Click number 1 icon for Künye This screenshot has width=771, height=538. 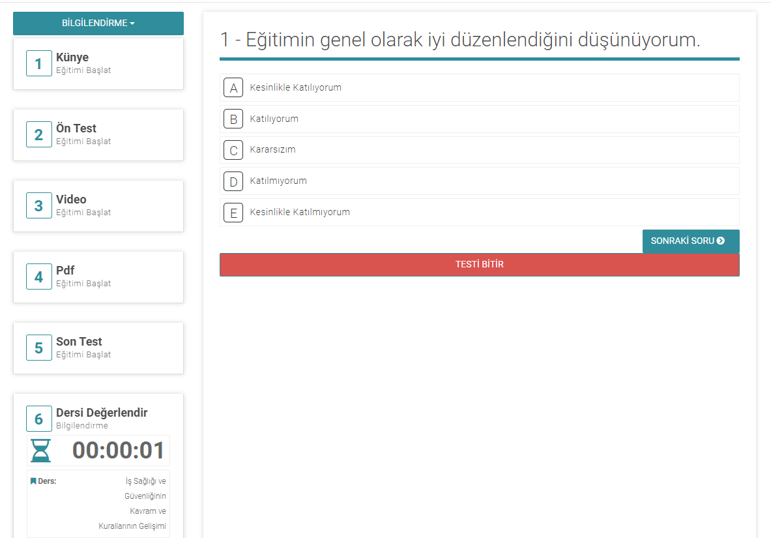pyautogui.click(x=38, y=64)
